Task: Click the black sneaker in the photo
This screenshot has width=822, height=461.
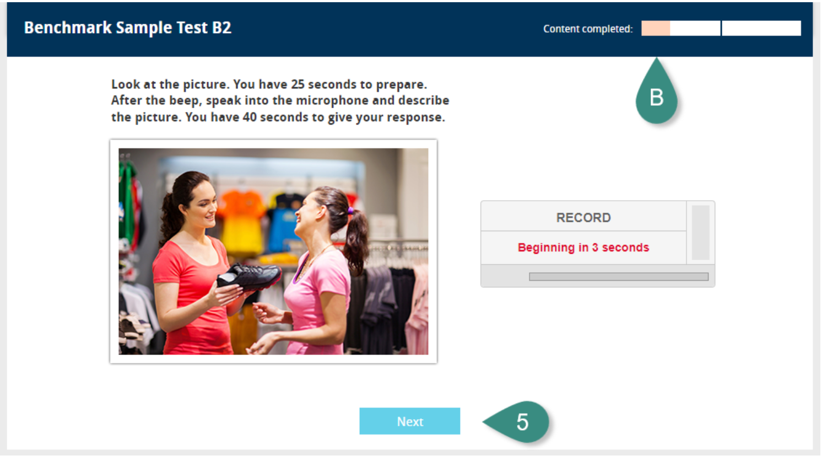Action: (250, 276)
